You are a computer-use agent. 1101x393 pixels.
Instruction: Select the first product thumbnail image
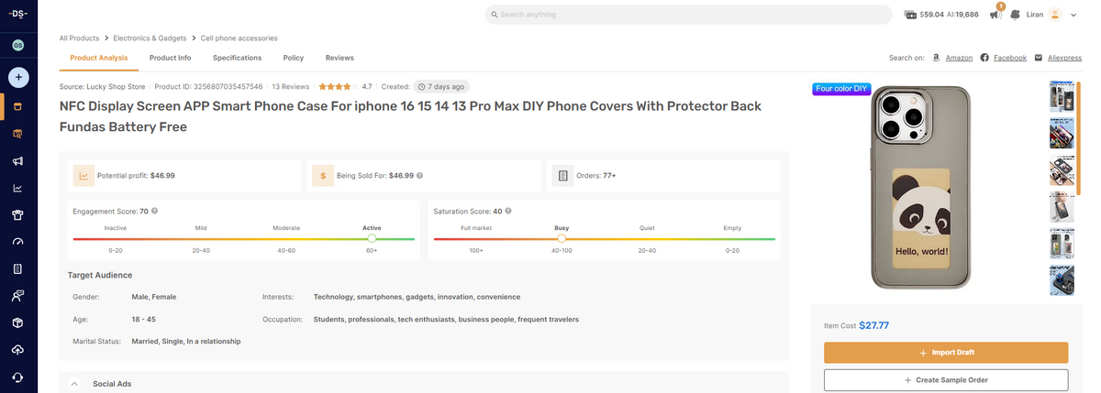click(1062, 97)
